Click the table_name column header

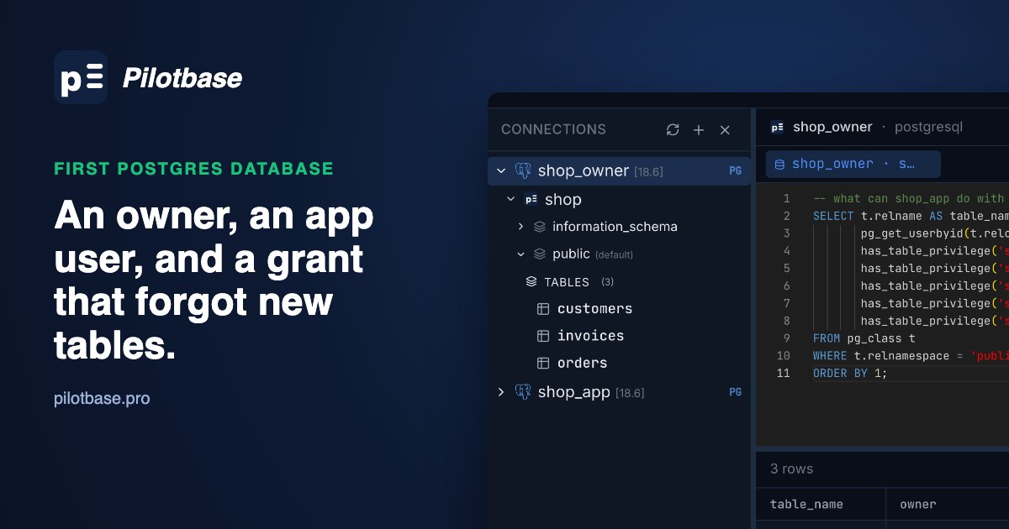[806, 505]
